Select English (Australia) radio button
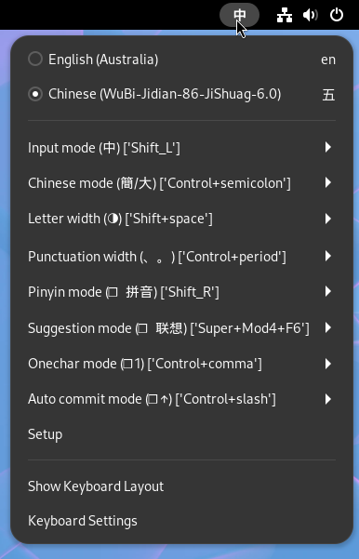The height and width of the screenshot is (559, 359). (35, 60)
